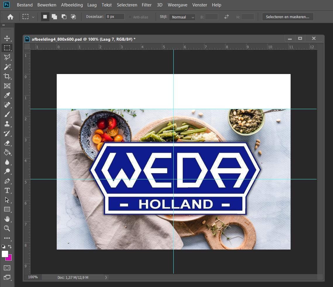Click the Home icon in options bar
The width and height of the screenshot is (333, 287).
10,17
